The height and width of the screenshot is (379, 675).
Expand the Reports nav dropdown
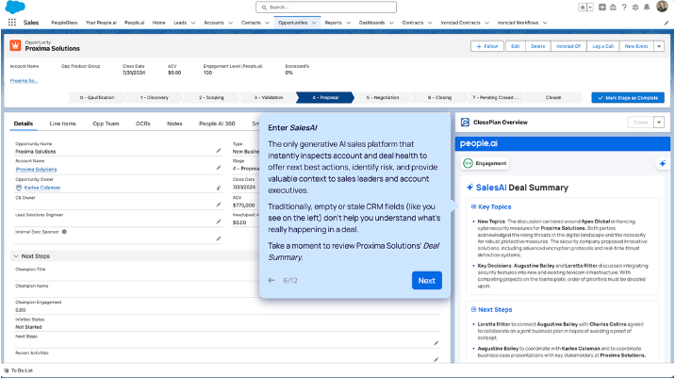tap(348, 23)
